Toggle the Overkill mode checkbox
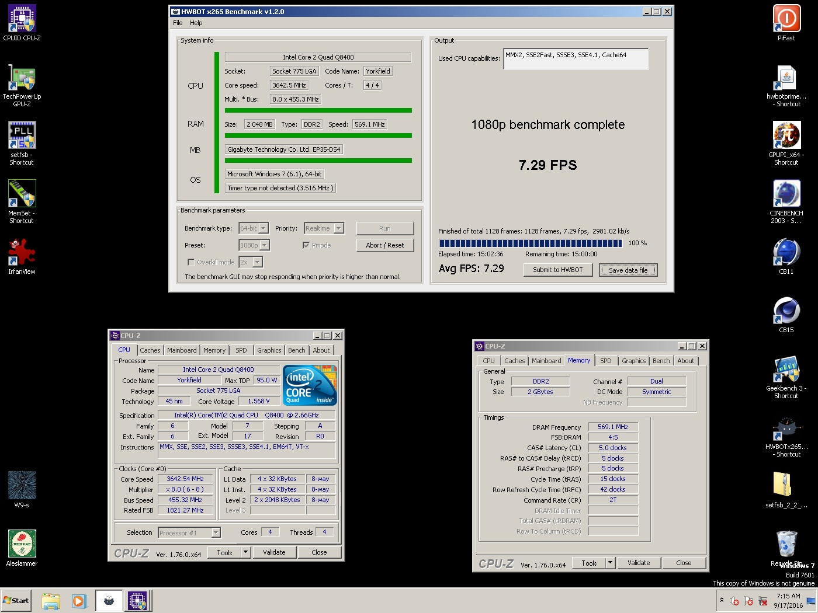Image resolution: width=818 pixels, height=613 pixels. point(191,262)
